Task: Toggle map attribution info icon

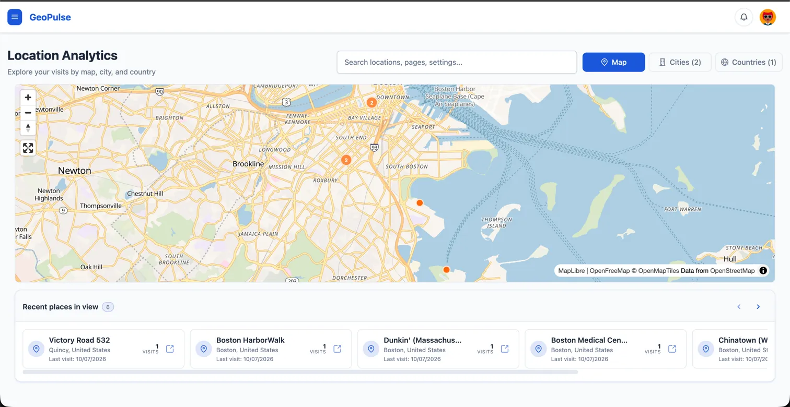Action: click(763, 270)
